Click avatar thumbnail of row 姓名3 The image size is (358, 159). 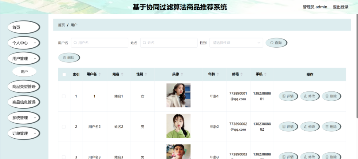178,151
